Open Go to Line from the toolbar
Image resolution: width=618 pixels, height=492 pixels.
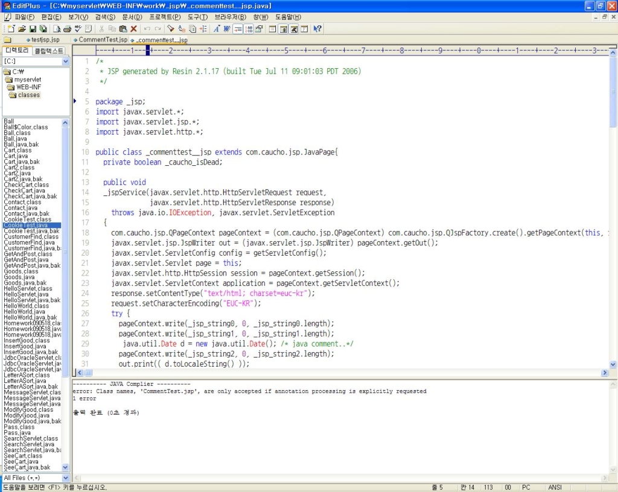(203, 29)
